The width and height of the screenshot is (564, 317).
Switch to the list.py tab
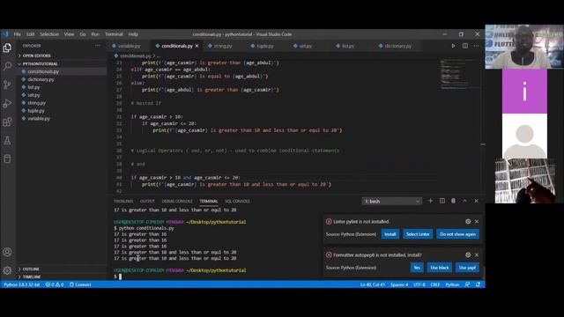tap(348, 46)
